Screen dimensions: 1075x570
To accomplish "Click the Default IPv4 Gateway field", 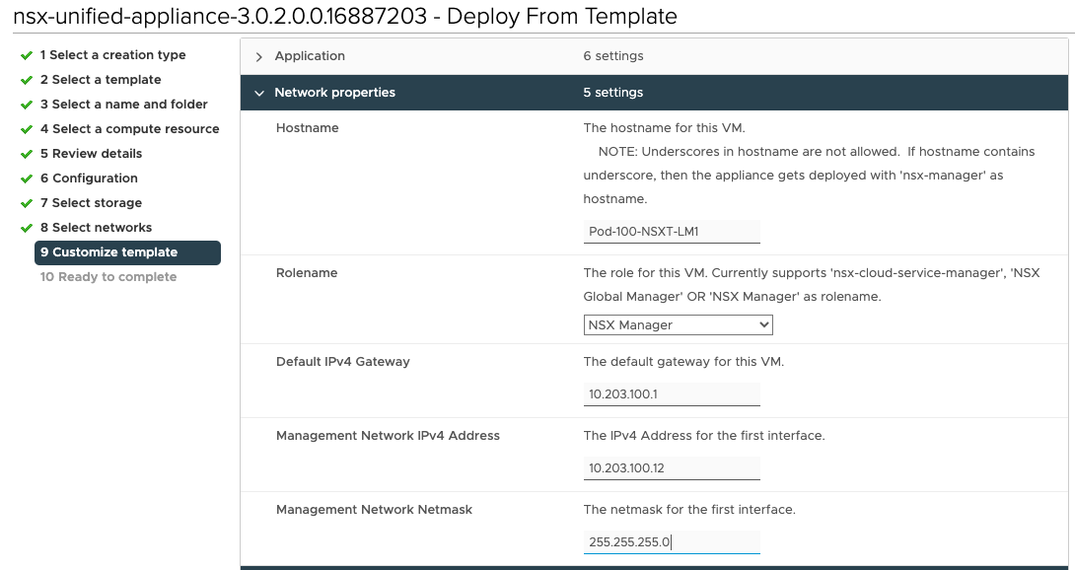I will pyautogui.click(x=672, y=394).
